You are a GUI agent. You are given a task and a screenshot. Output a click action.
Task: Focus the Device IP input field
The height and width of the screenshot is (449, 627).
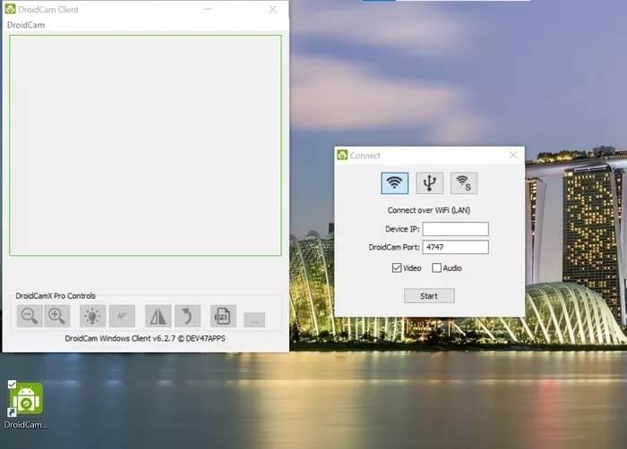click(x=455, y=229)
